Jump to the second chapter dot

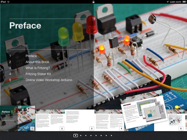click(x=81, y=135)
